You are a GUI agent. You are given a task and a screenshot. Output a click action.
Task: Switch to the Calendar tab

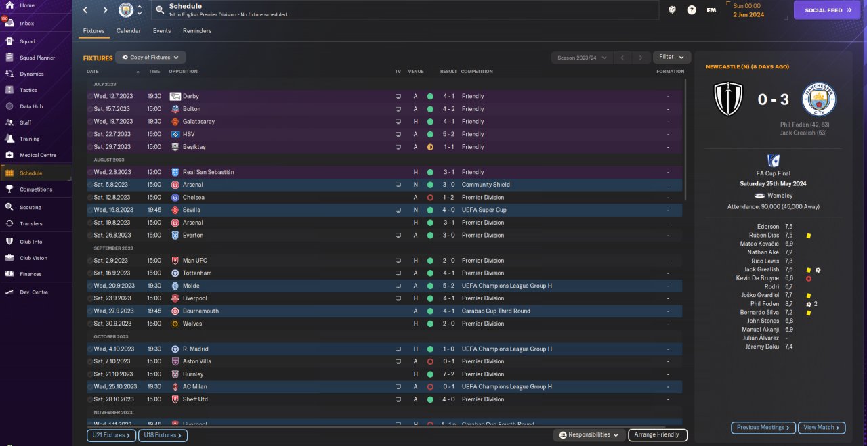[129, 31]
